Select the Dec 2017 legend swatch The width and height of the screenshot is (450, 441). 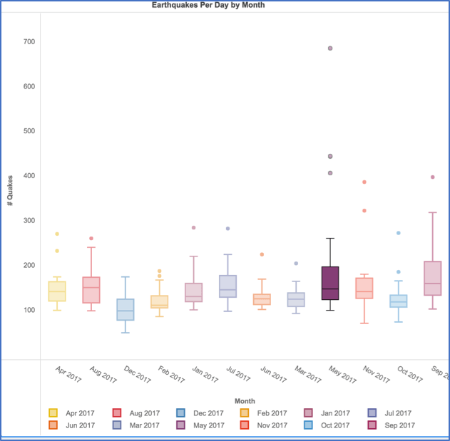(x=181, y=413)
